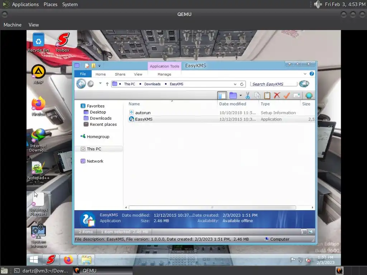Select Network in the navigation pane
Screen dimensions: 367x275
pyautogui.click(x=95, y=161)
